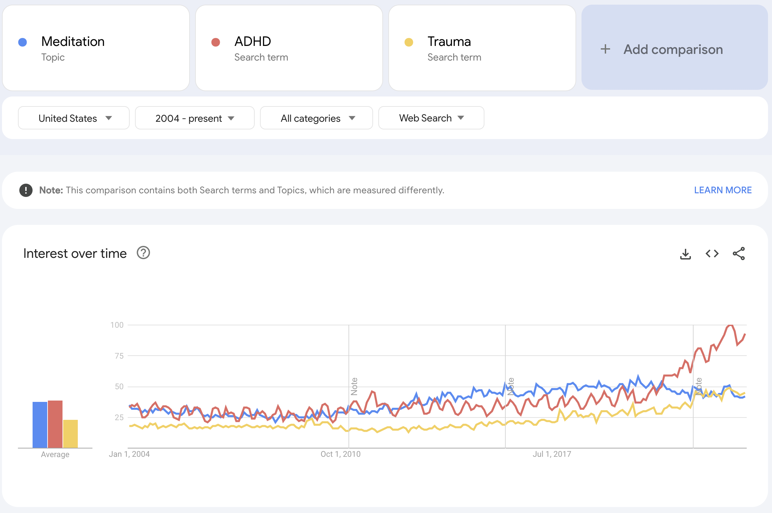
Task: Open the All categories dropdown
Action: (x=317, y=118)
